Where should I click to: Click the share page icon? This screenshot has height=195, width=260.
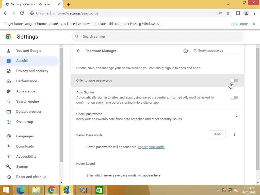tap(220, 13)
